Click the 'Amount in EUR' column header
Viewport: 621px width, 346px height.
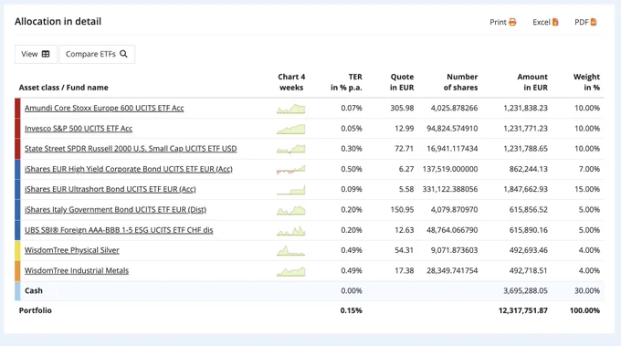(x=532, y=82)
